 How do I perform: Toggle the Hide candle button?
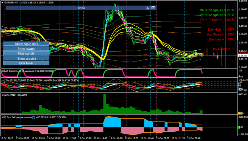pyautogui.click(x=26, y=53)
